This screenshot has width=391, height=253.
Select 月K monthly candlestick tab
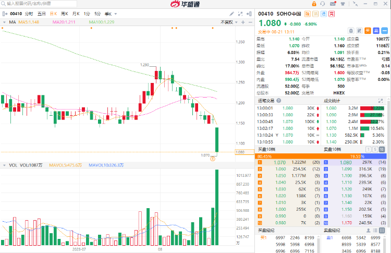[x=76, y=14]
